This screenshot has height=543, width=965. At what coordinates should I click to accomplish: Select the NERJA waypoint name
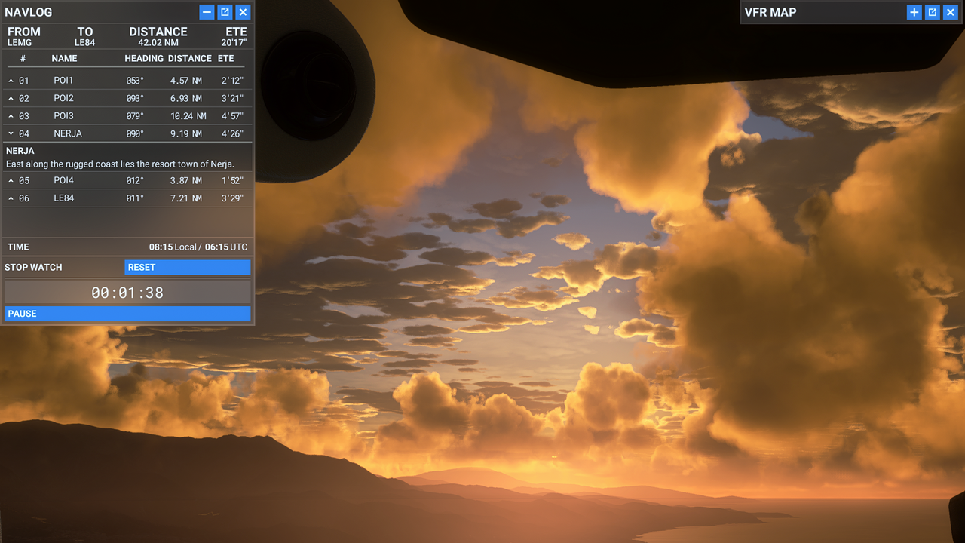point(68,133)
